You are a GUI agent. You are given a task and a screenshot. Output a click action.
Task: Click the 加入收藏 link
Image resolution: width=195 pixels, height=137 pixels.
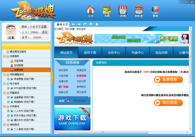pos(70,29)
